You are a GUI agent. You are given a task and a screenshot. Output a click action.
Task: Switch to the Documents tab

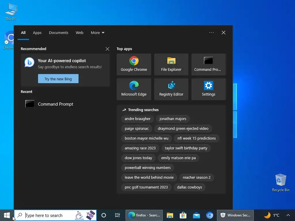coord(58,33)
